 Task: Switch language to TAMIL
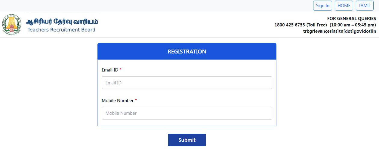coord(365,6)
